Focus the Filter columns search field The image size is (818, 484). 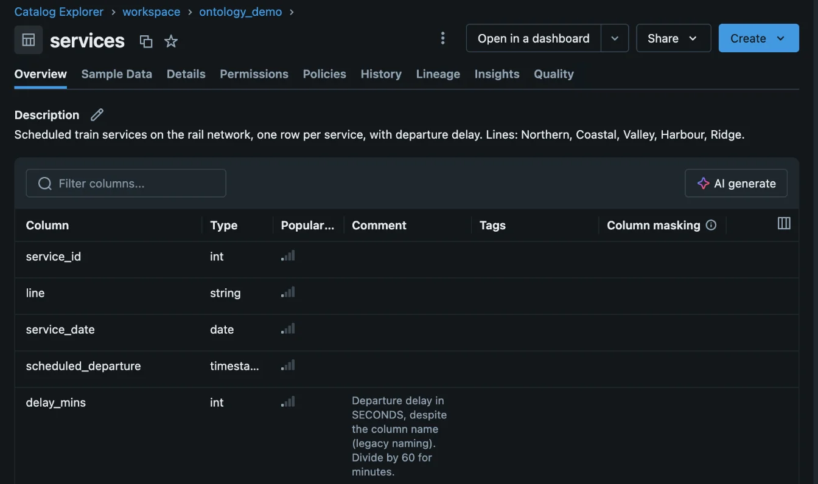click(126, 183)
